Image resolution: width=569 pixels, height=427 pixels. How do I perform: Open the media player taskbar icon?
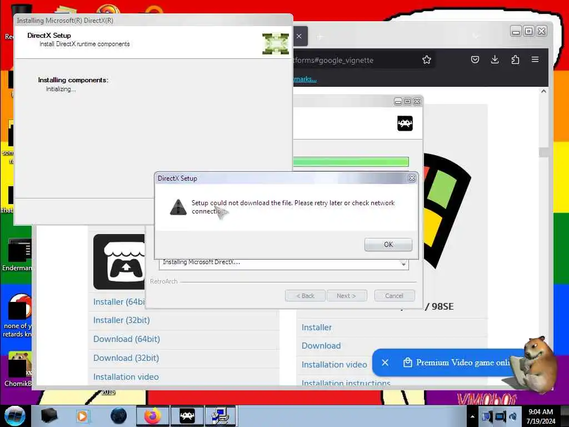click(82, 416)
